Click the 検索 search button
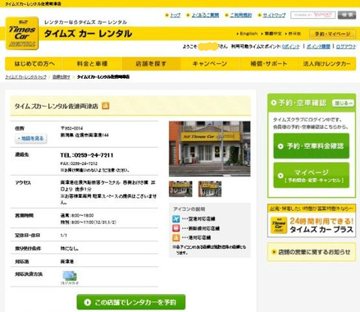Screen dimensions: 360x312 [347, 15]
